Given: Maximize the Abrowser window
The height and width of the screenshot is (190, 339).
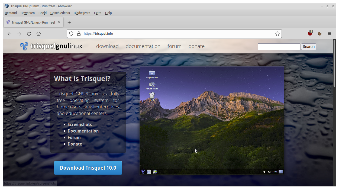Looking at the screenshot, I should [x=327, y=6].
